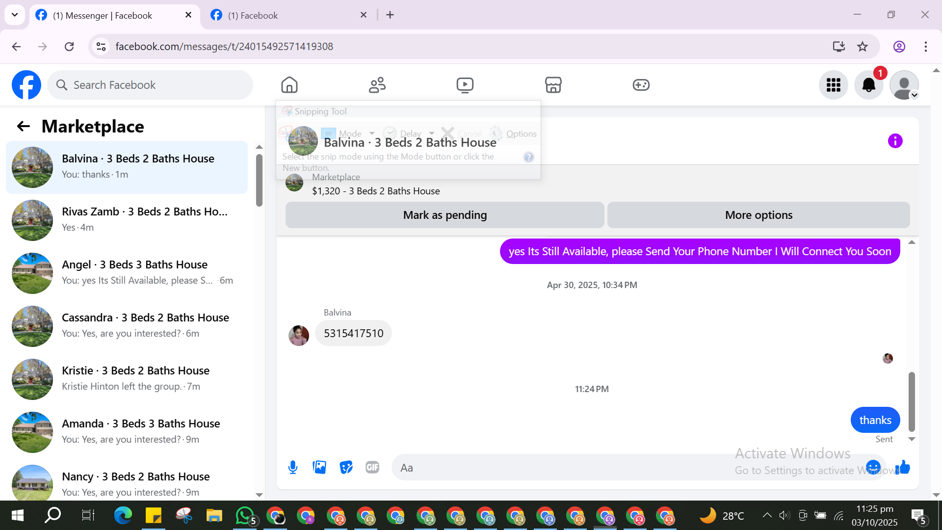
Task: Open Chrome profile icon
Action: (899, 47)
